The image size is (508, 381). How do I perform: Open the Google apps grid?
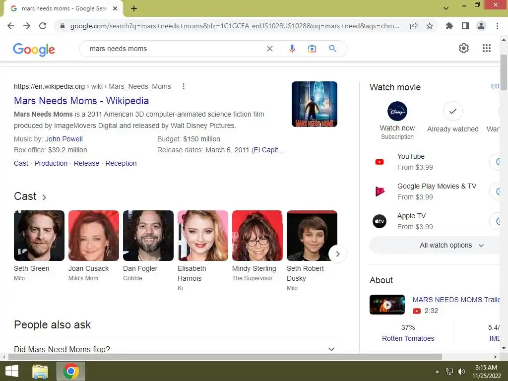[486, 48]
